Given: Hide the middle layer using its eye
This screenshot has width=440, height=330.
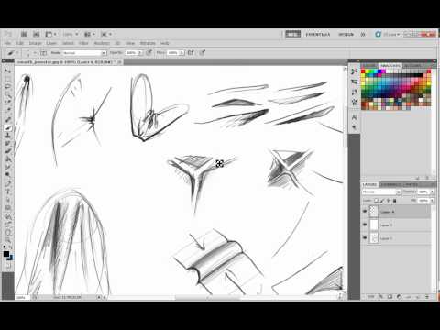Looking at the screenshot, I should point(365,225).
